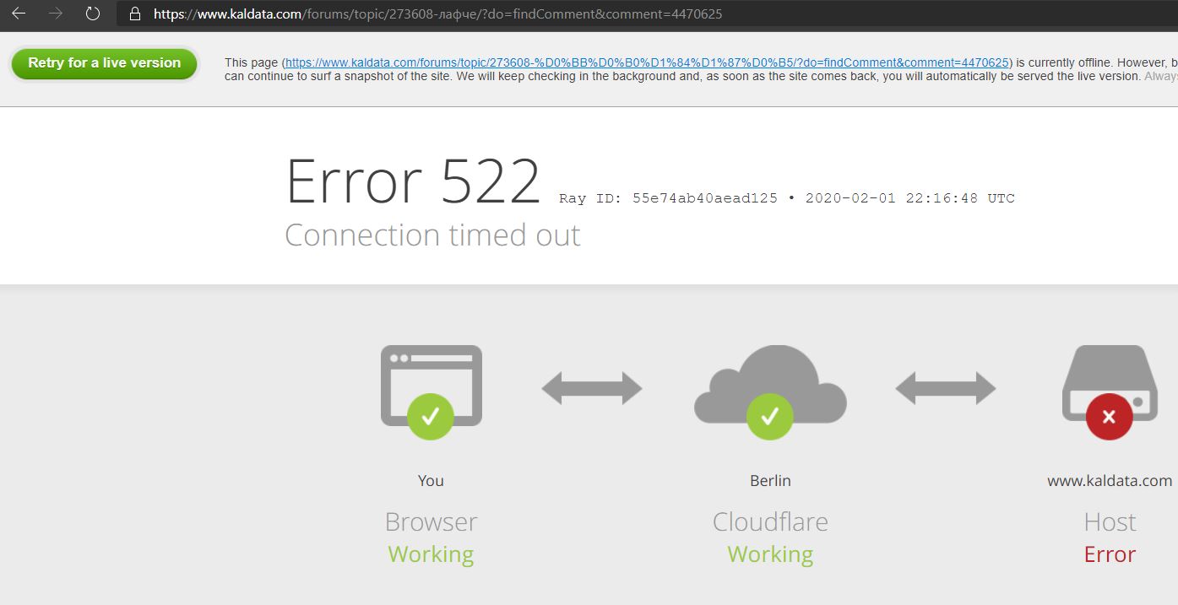Click the Cloudflare cloud icon
The image size is (1178, 605).
coord(770,384)
